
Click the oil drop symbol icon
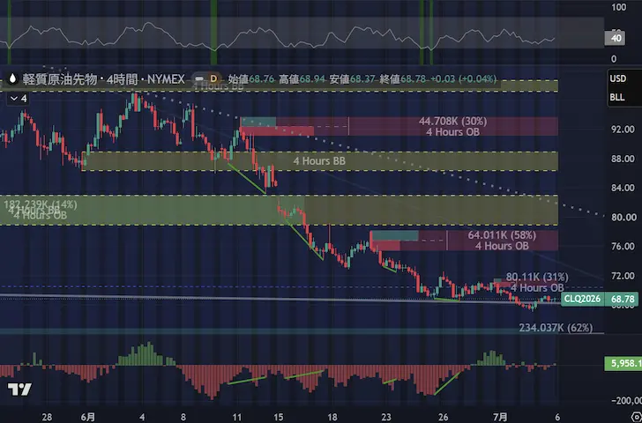point(12,78)
